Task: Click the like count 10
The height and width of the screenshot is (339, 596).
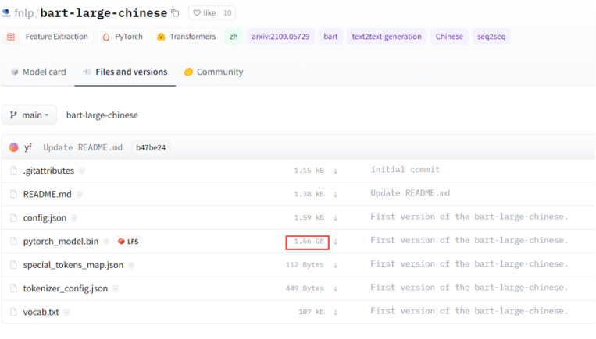Action: point(227,13)
